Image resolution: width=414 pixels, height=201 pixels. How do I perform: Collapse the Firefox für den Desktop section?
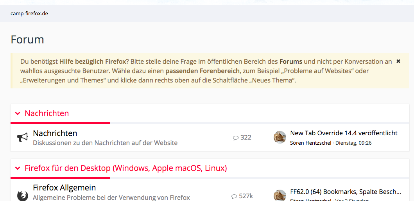coord(17,168)
